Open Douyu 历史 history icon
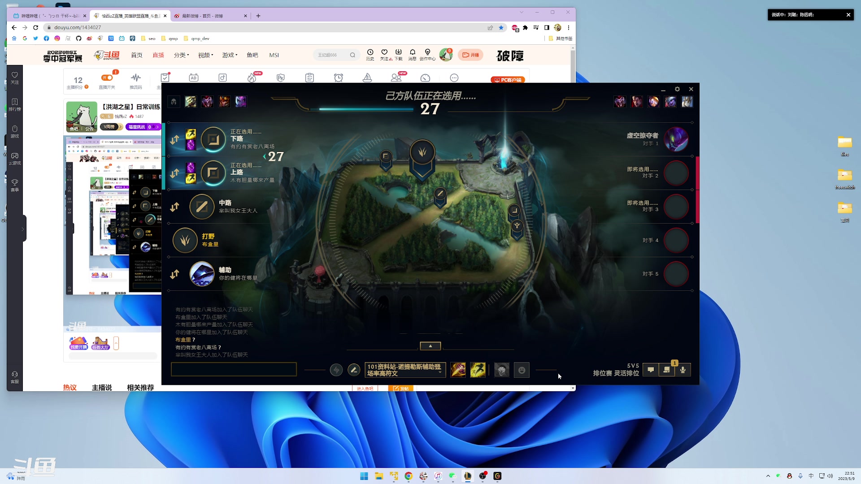 pos(370,55)
